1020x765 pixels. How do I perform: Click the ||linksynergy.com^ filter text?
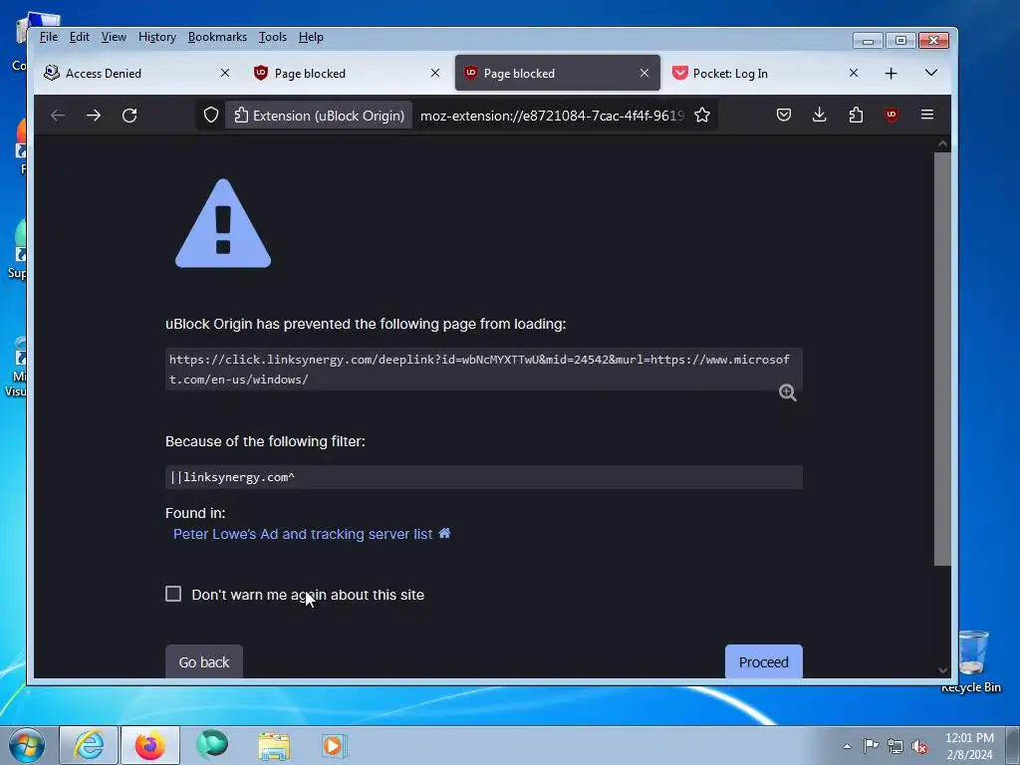(x=232, y=477)
